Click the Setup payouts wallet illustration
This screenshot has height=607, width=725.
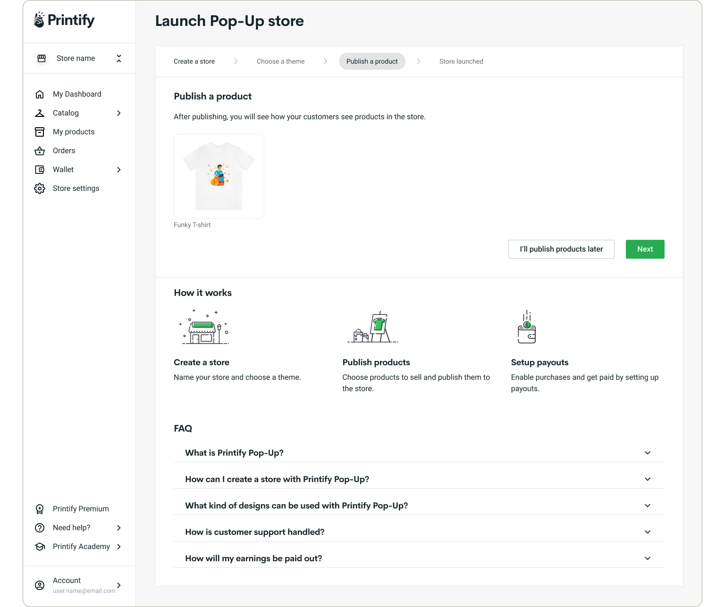tap(527, 327)
